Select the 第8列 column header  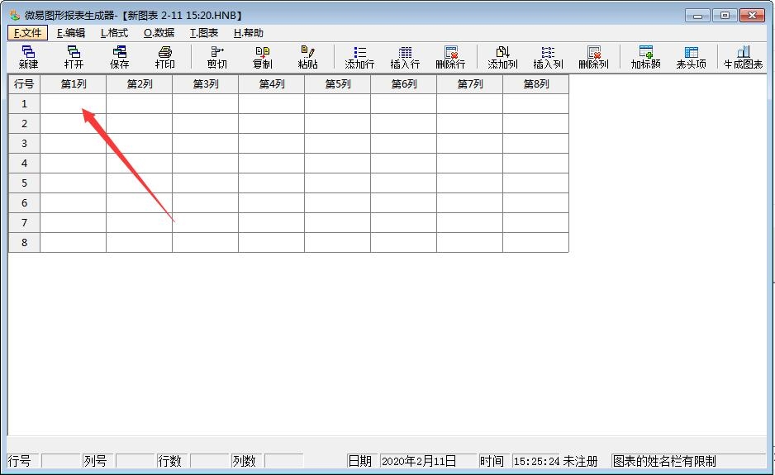coord(535,84)
